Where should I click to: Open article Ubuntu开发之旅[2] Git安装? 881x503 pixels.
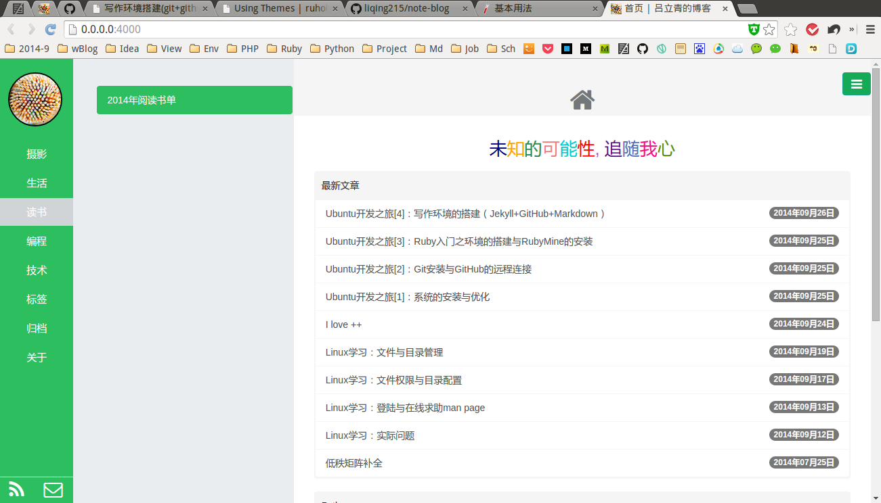coord(582,269)
